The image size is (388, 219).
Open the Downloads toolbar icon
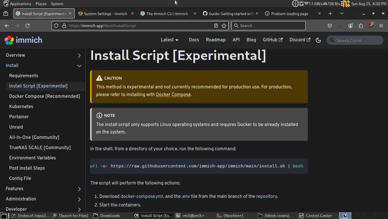(x=340, y=26)
